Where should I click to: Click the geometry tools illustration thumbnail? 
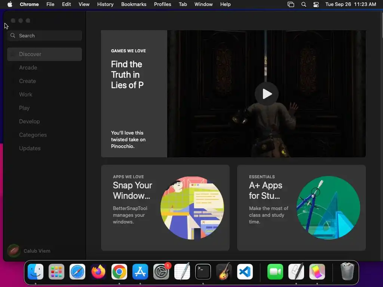[x=328, y=208]
